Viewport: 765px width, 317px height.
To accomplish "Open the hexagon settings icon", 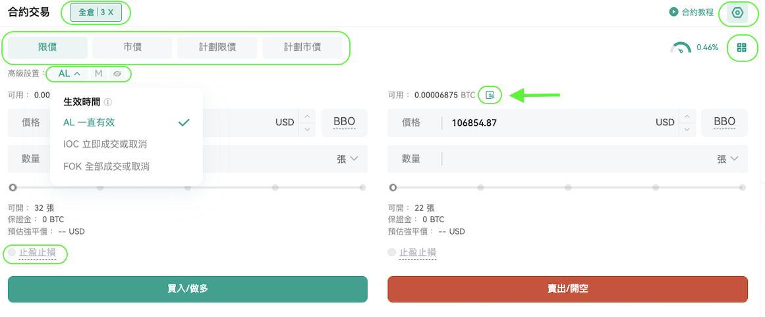I will (x=737, y=13).
